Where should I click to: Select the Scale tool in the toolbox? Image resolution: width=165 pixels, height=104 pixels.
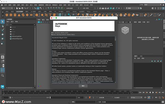[2, 43]
